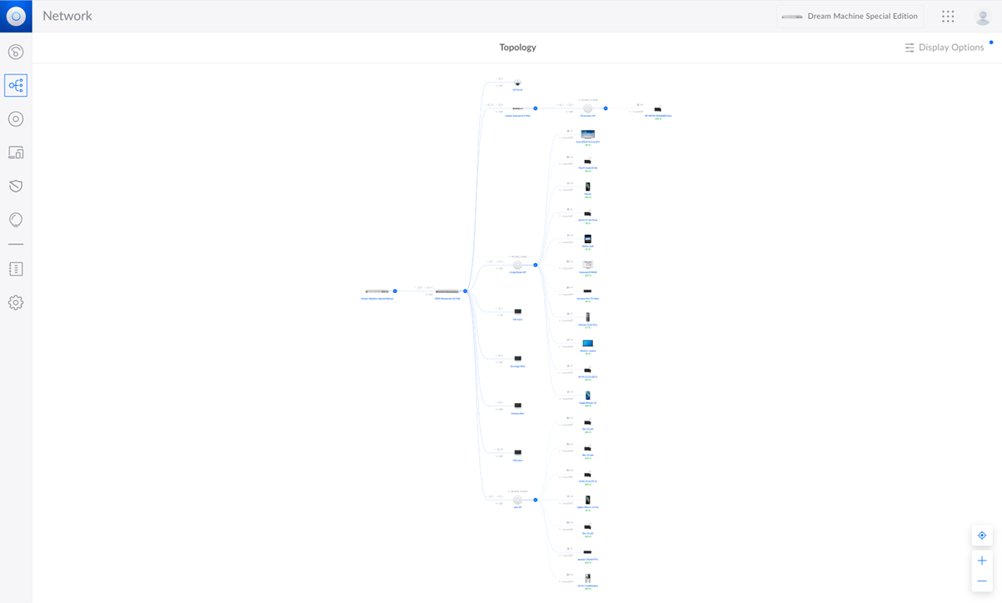Screen dimensions: 1002x603
Task: Open Display Options panel
Action: (945, 47)
